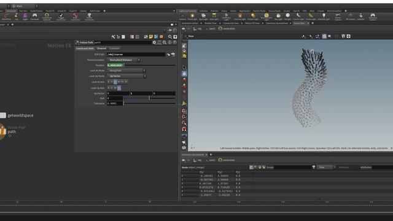Open the Look Up Mode dropdown
Image resolution: width=393 pixels, height=221 pixels.
coord(126,76)
